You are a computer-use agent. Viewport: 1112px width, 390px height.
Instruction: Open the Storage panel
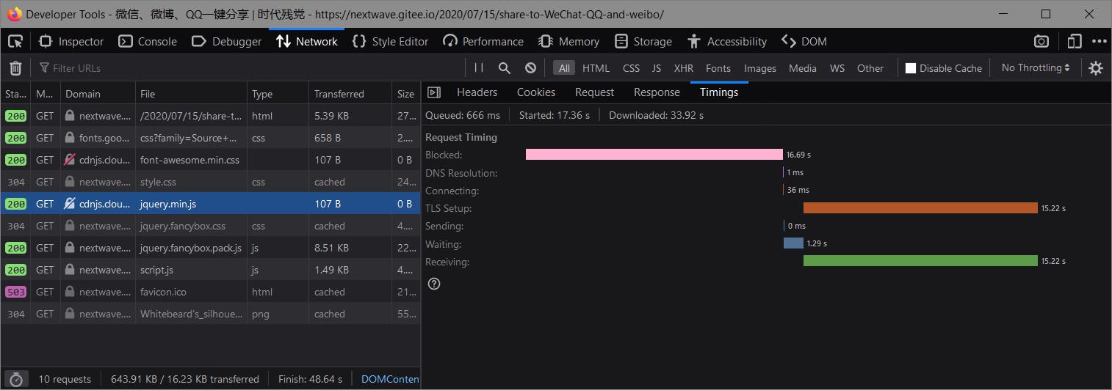point(643,42)
